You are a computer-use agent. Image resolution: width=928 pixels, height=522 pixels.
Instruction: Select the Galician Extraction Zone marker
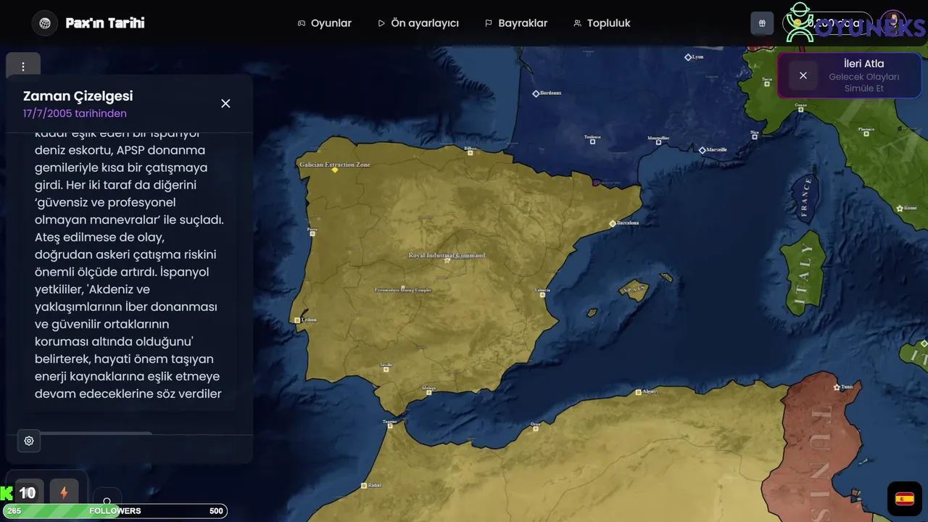[x=335, y=169]
